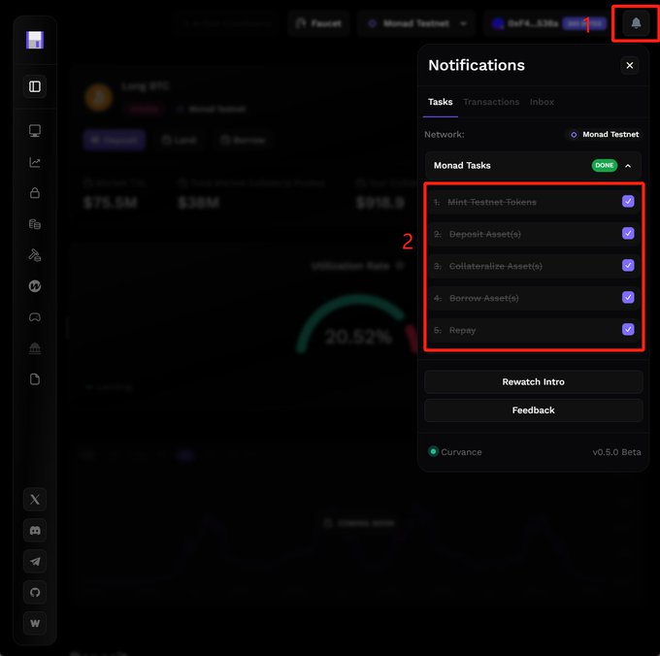This screenshot has height=656, width=660.
Task: Click the utilization rate gauge
Action: 357,324
